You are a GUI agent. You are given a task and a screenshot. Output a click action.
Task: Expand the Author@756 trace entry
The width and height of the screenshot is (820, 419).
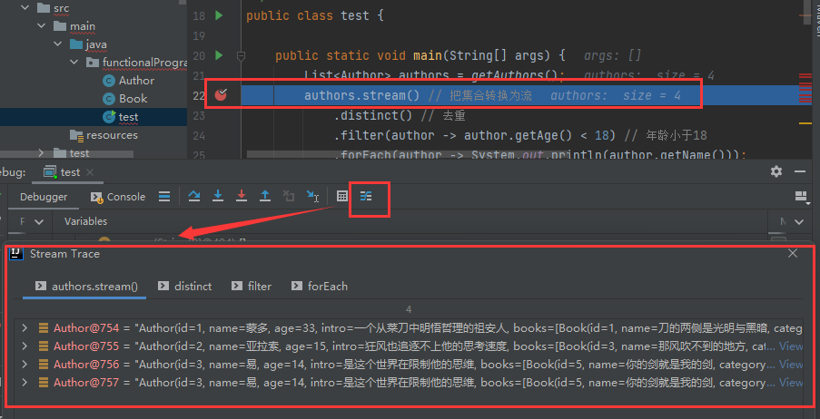coord(24,365)
